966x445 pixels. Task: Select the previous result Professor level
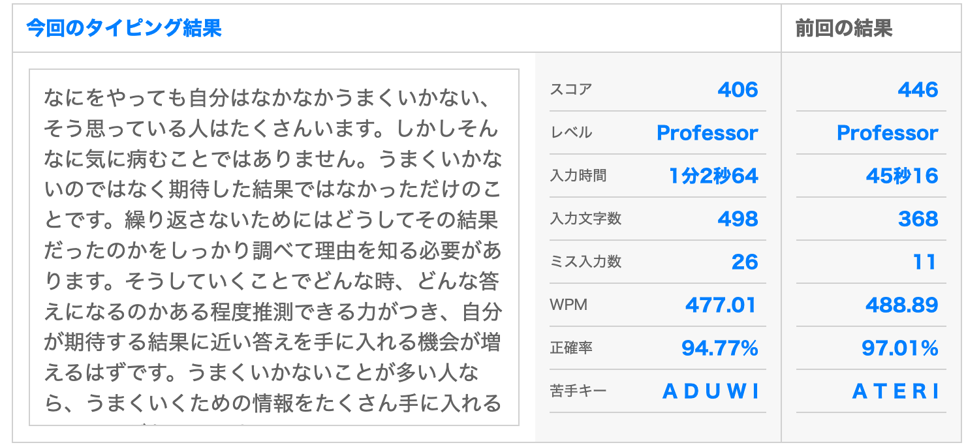(887, 132)
